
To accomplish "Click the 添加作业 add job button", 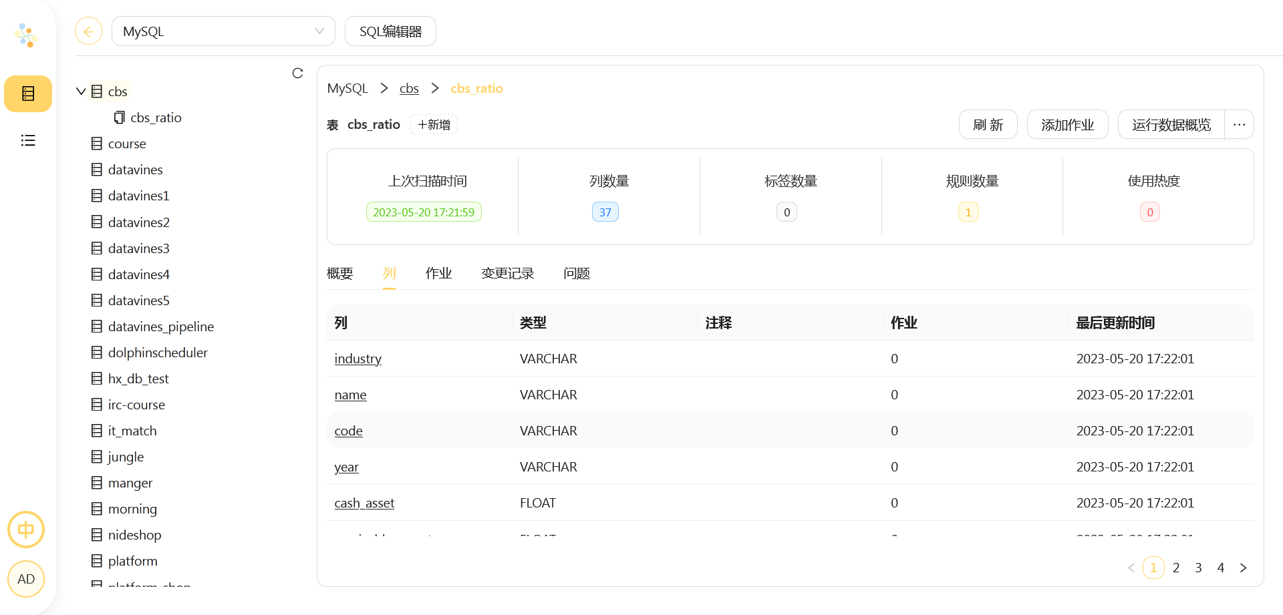I will coord(1068,124).
